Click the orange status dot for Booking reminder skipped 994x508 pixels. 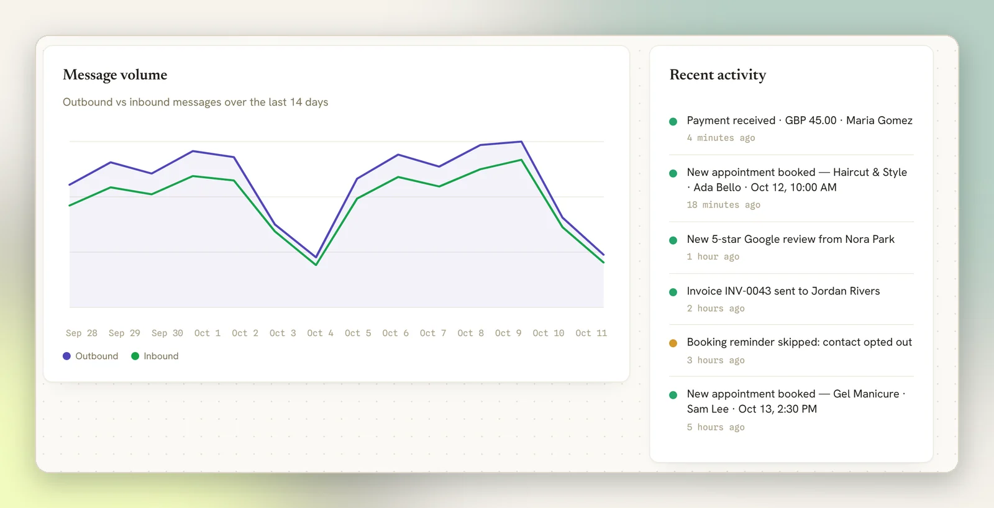(x=673, y=343)
